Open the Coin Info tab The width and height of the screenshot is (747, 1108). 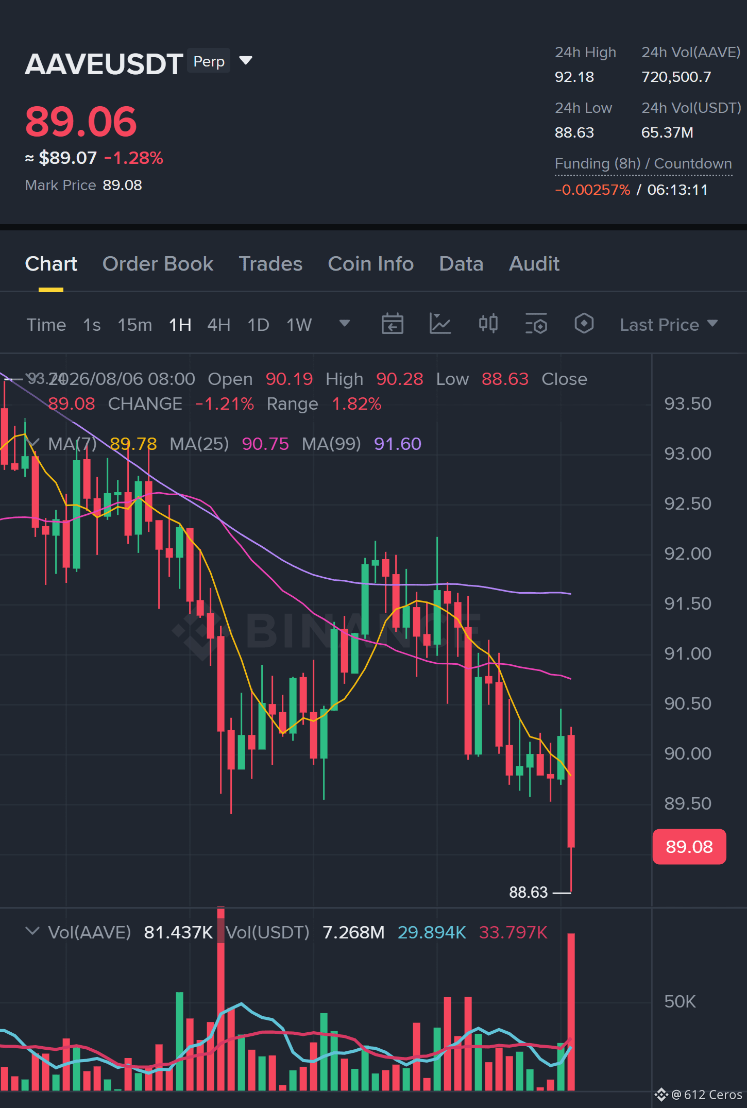[371, 263]
